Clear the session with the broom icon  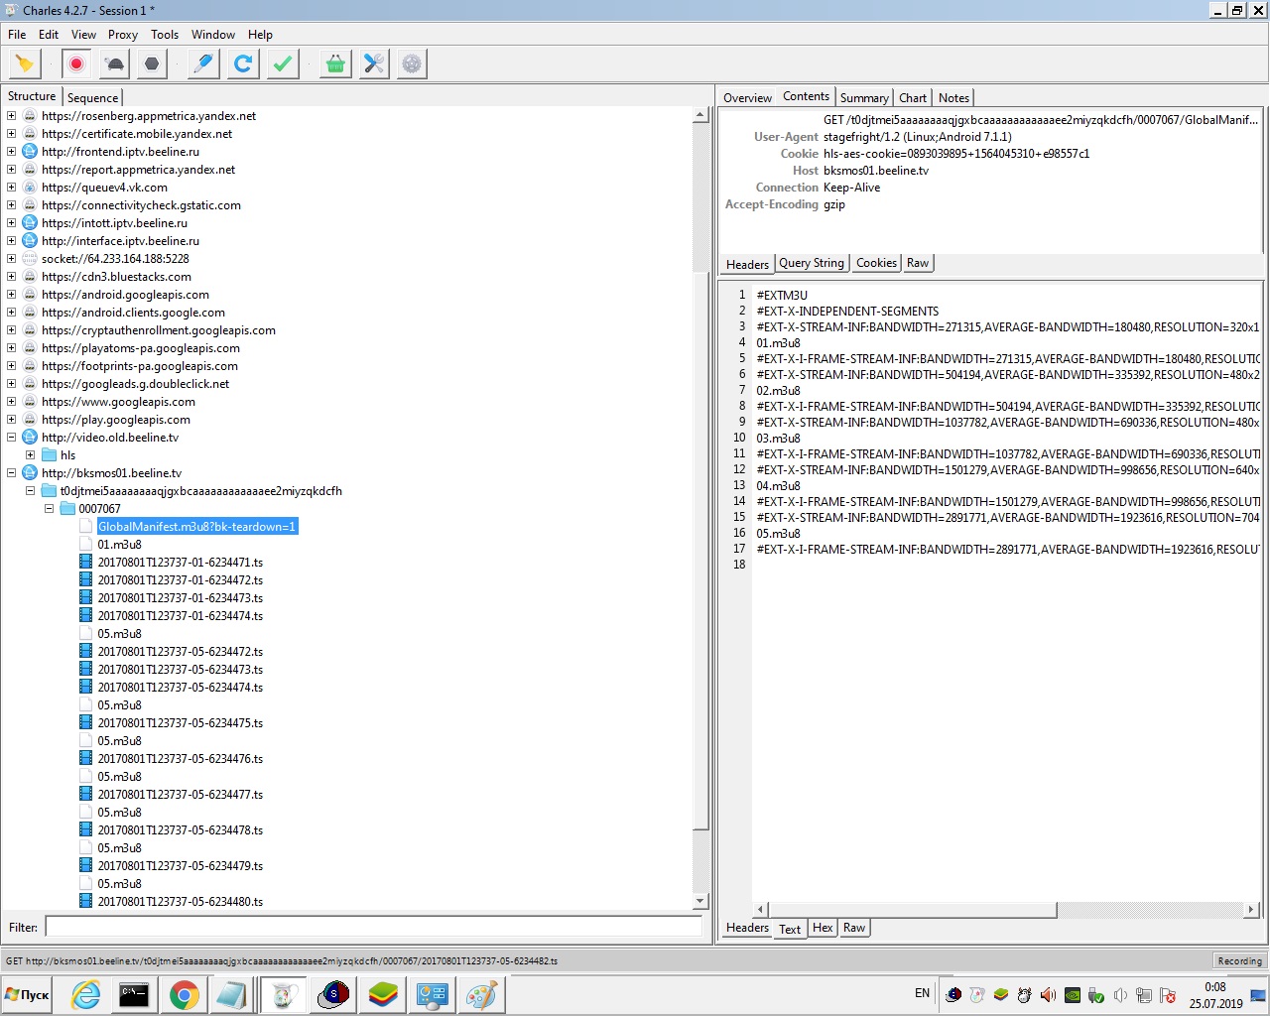pos(25,64)
